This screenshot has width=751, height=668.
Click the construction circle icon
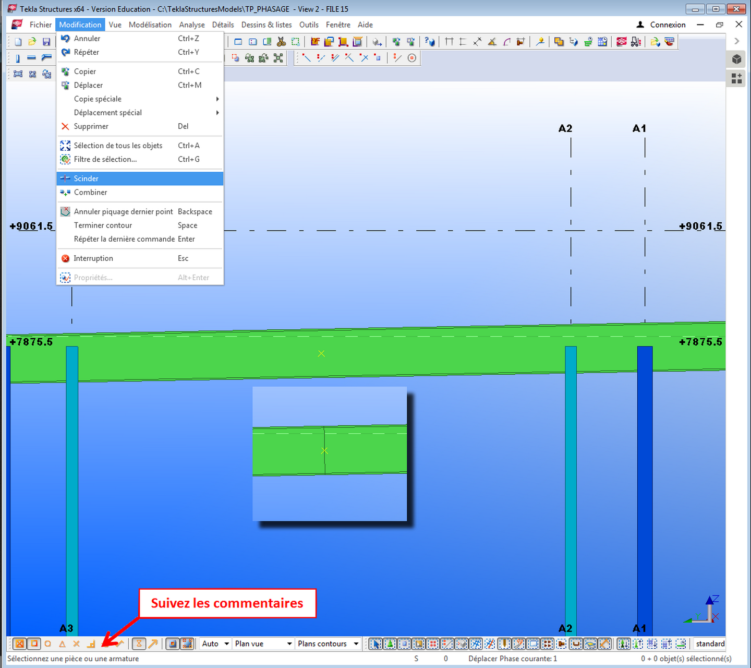412,58
